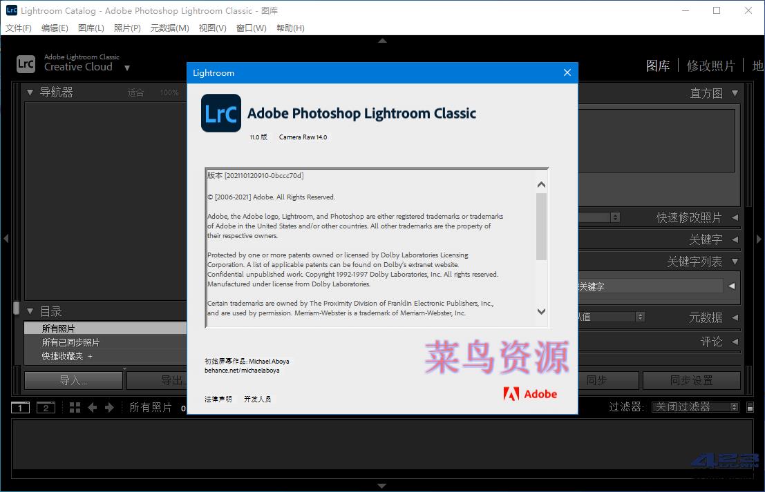Click the back navigation arrow in the toolbar
Screen dimensions: 765x492
(93, 407)
